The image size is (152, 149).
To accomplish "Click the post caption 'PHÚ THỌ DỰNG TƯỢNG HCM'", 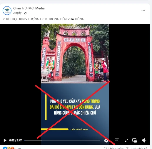I will pos(44,19).
